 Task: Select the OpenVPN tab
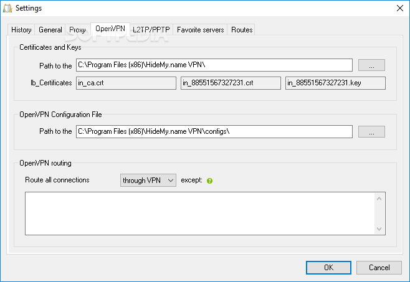coord(110,29)
